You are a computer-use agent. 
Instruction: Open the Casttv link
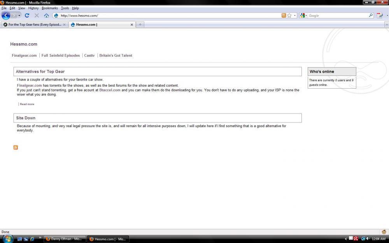[89, 56]
